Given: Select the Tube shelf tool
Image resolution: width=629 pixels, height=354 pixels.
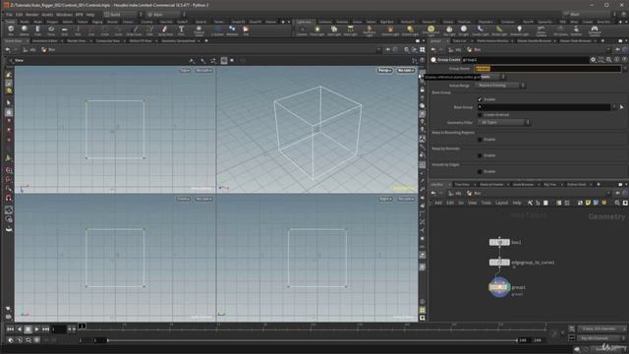Looking at the screenshot, I should point(37,30).
